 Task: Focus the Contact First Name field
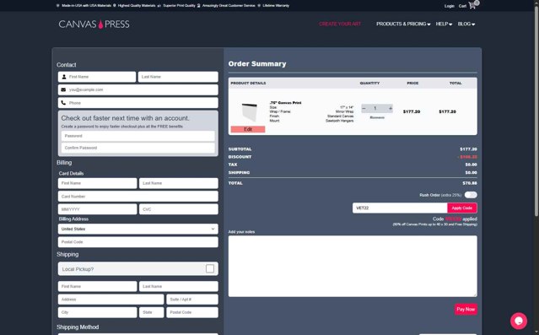[x=97, y=77]
